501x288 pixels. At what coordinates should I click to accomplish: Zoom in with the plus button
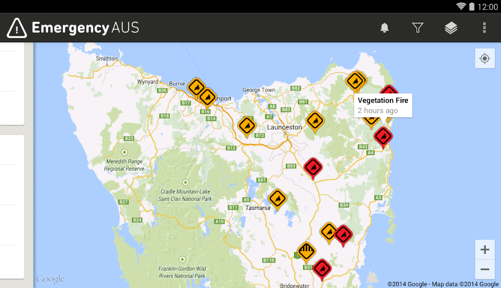pos(485,250)
